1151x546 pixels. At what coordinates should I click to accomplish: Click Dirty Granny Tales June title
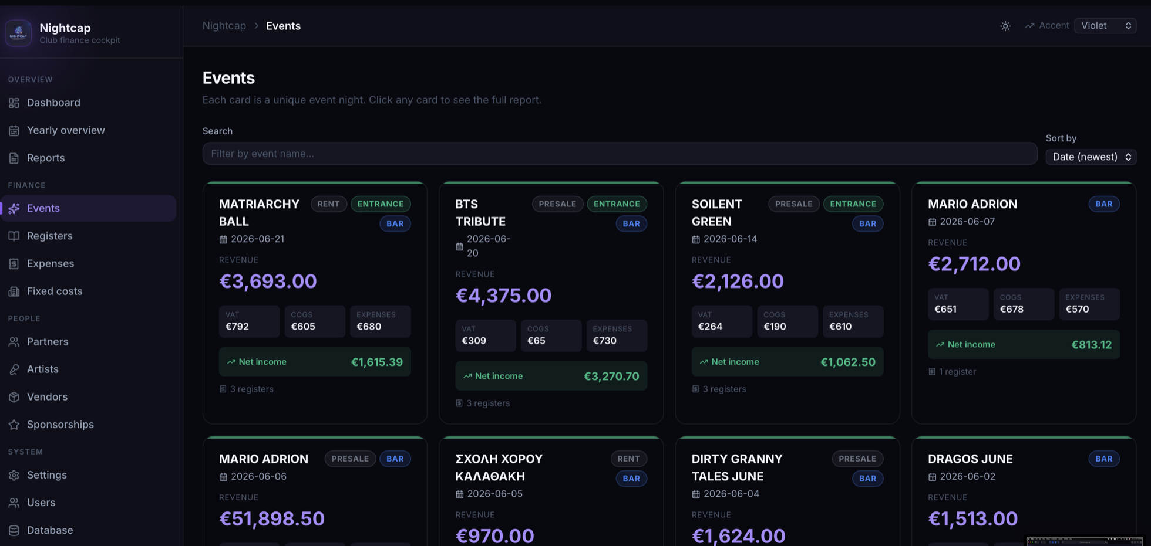[737, 467]
